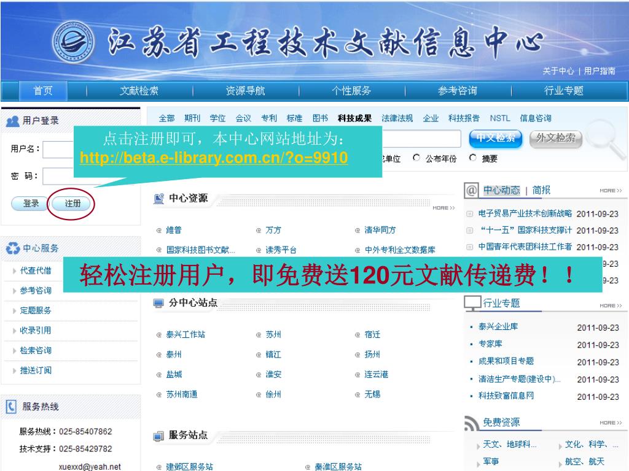Click the 分中心站点 computer icon
The height and width of the screenshot is (471, 629).
click(159, 303)
